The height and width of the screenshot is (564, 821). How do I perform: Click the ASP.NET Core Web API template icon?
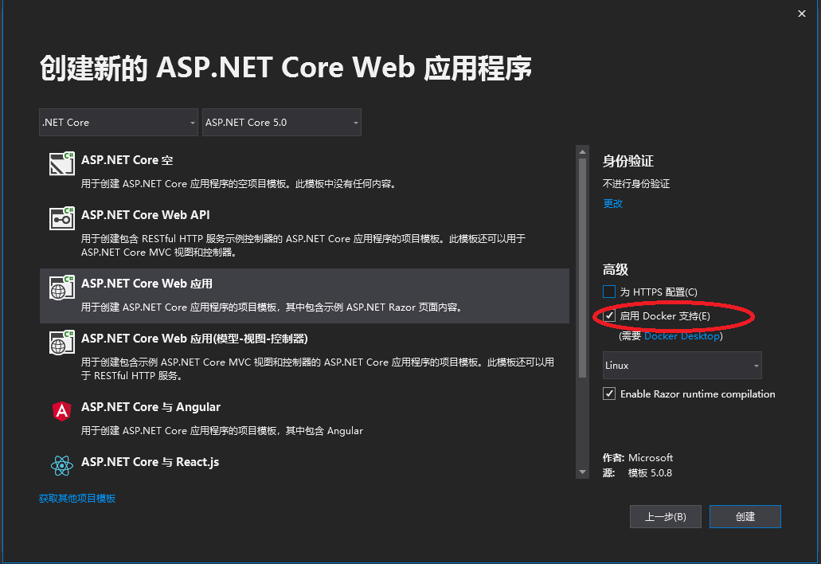pyautogui.click(x=62, y=218)
